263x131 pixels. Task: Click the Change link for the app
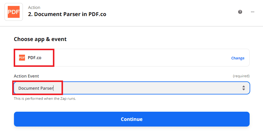[x=238, y=58]
